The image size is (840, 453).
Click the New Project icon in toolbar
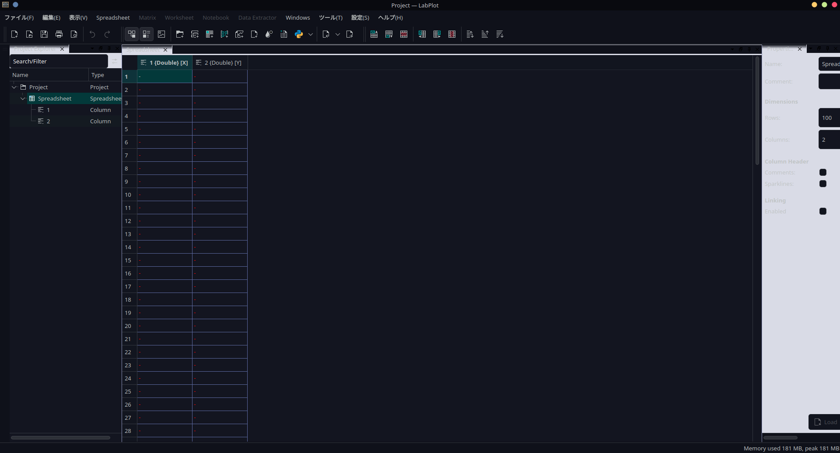(x=14, y=34)
